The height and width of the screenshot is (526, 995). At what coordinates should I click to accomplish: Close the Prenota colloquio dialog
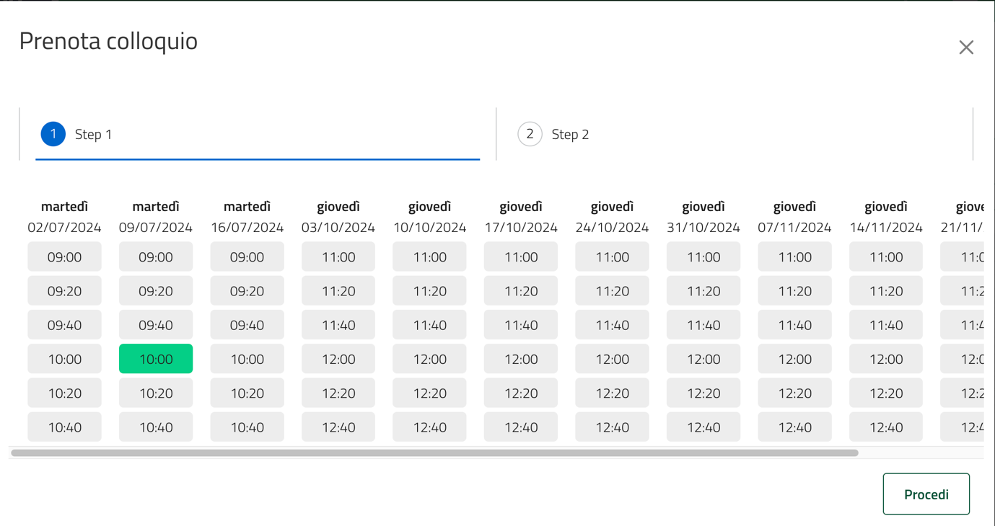[966, 48]
